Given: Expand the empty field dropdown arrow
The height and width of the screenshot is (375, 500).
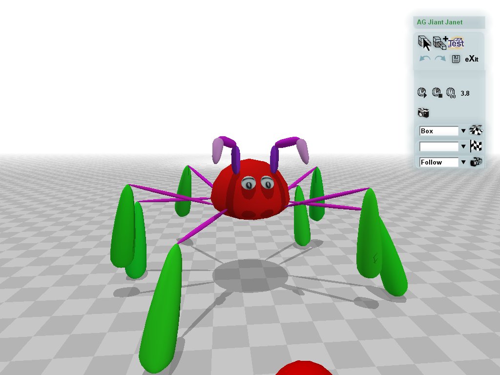Looking at the screenshot, I should point(463,146).
